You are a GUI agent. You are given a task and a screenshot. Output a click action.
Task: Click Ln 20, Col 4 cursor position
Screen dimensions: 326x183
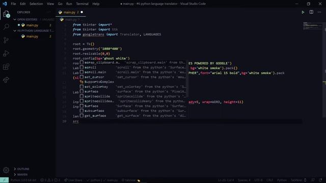[x=226, y=180]
